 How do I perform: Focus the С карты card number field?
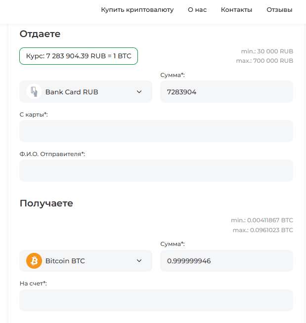[156, 131]
